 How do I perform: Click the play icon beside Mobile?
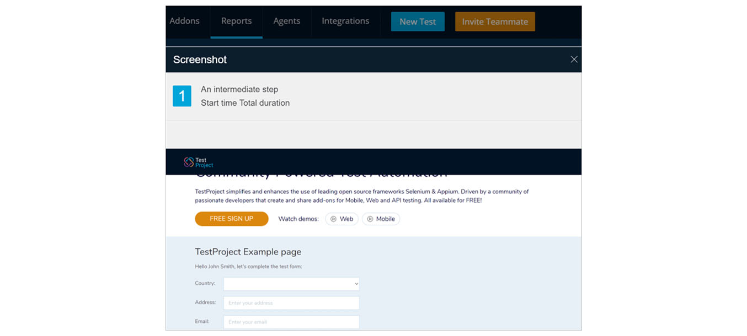click(x=370, y=219)
